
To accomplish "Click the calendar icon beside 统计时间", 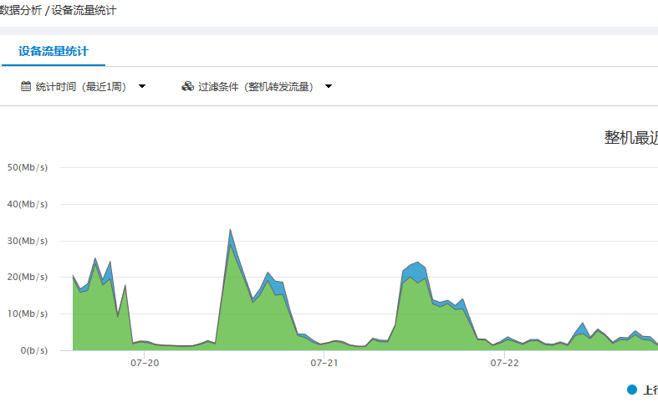I will click(26, 86).
